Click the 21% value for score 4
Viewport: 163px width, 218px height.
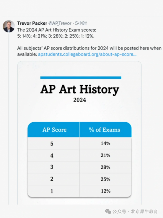[x=106, y=155]
